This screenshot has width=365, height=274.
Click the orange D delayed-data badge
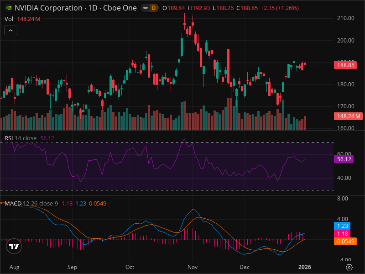click(154, 8)
